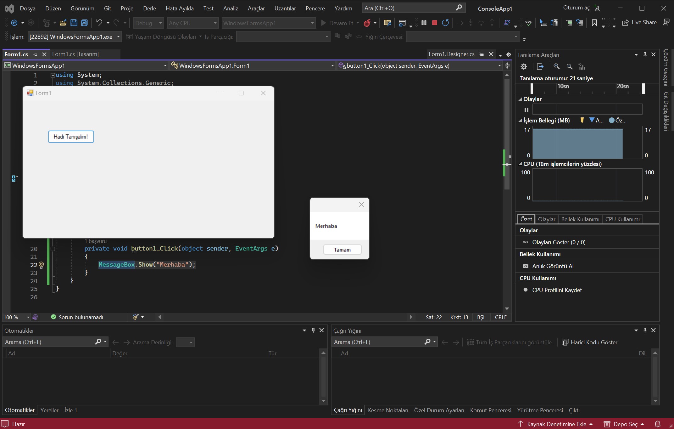The height and width of the screenshot is (429, 674).
Task: Click the Save All icon in toolbar
Action: click(84, 23)
